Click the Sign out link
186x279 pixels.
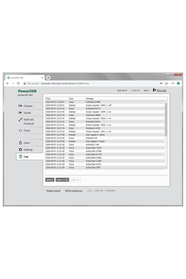[161, 91]
